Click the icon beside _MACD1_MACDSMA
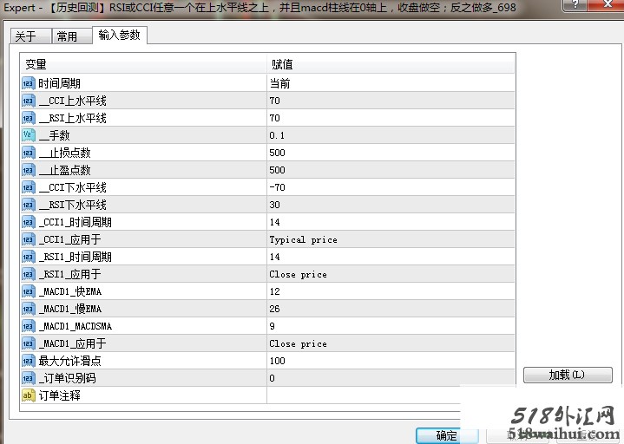624x444 pixels. (x=29, y=326)
